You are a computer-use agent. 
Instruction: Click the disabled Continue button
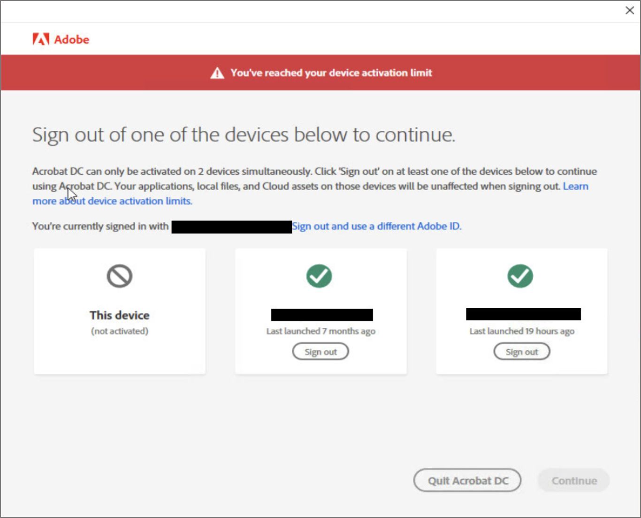(573, 480)
